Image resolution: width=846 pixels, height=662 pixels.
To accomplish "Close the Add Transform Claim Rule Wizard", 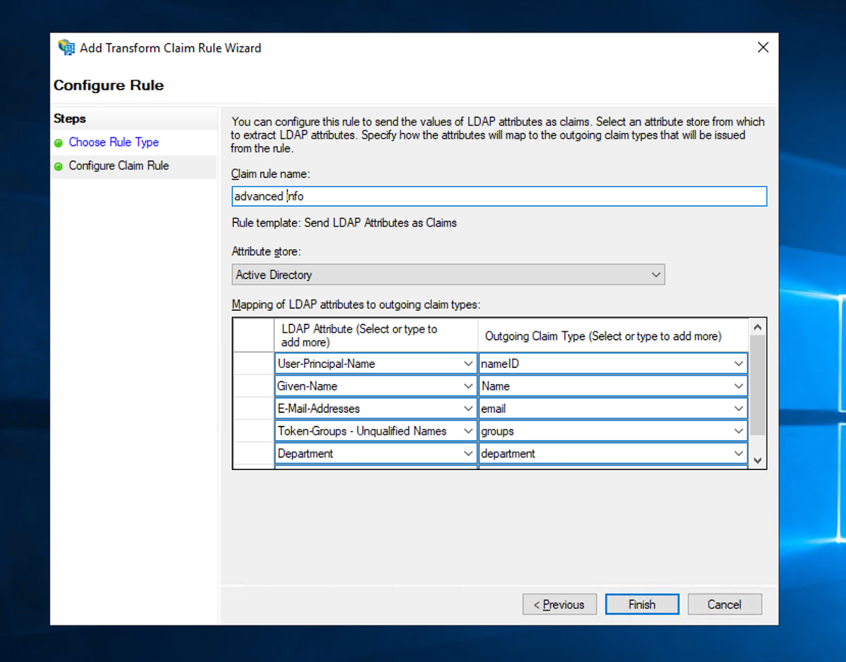I will (763, 48).
